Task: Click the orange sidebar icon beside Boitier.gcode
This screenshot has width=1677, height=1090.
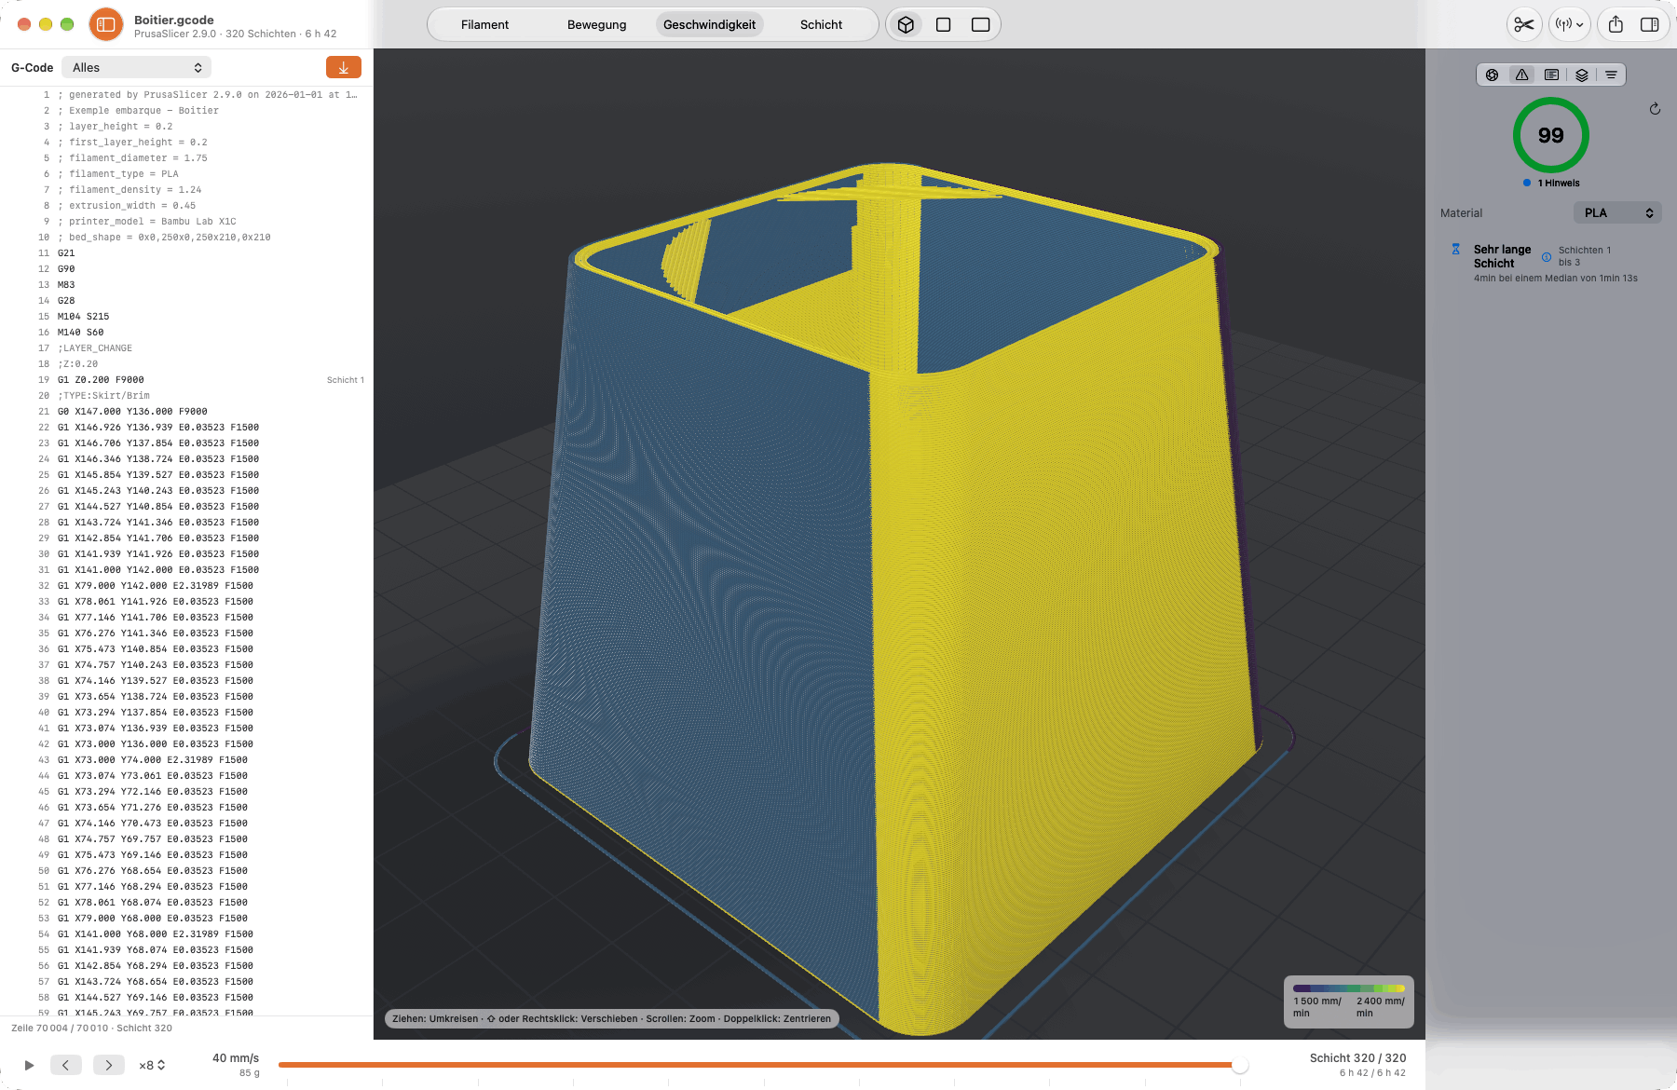Action: (x=106, y=25)
